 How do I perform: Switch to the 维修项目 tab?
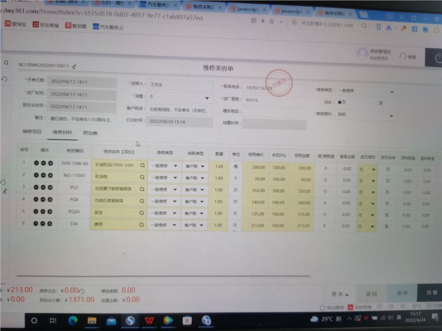click(x=32, y=132)
